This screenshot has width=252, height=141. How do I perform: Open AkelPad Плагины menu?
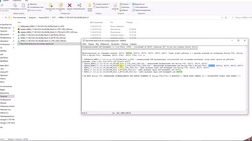[x=124, y=44]
